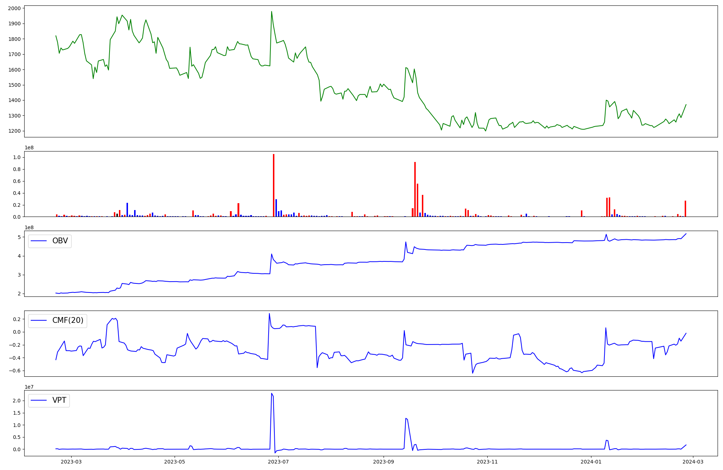723x470 pixels.
Task: Click the highest peak of green price line
Action: point(271,12)
